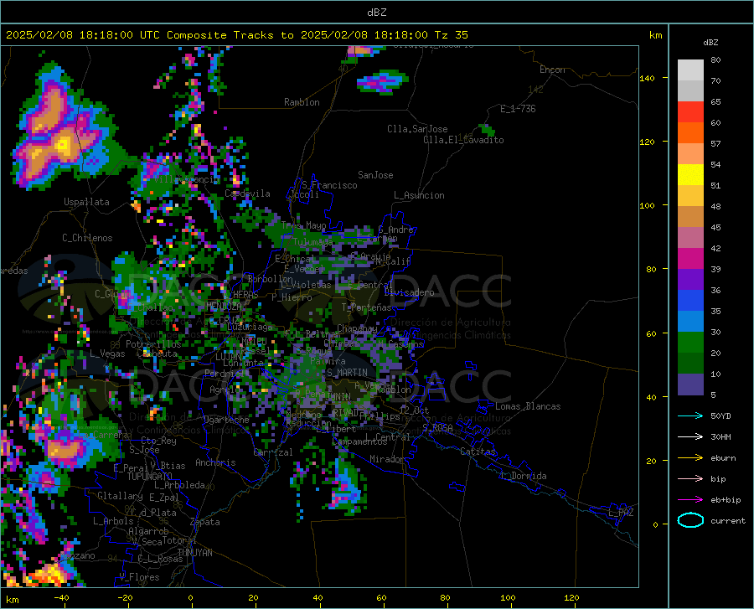Click the white 30HM arrow legend icon
The image size is (754, 609).
tap(690, 437)
